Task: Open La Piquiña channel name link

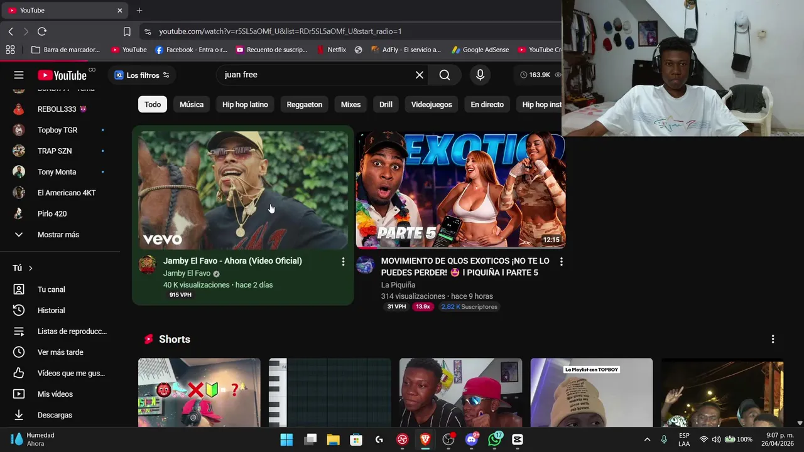Action: tap(398, 284)
